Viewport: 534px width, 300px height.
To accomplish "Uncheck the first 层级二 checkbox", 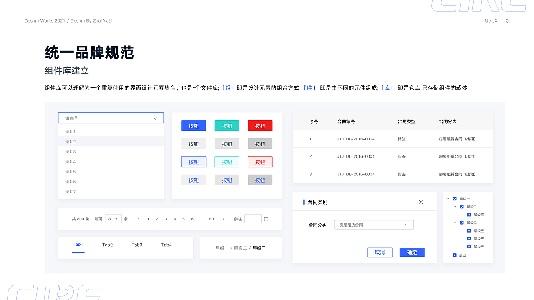I will point(462,207).
